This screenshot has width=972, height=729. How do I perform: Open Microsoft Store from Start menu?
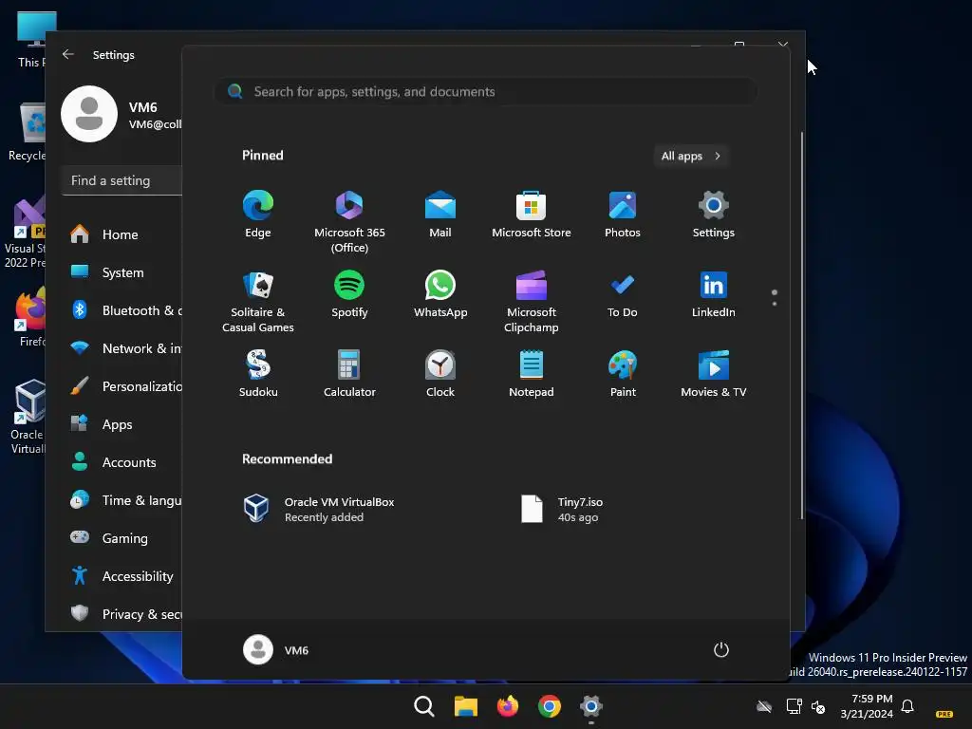(x=532, y=214)
